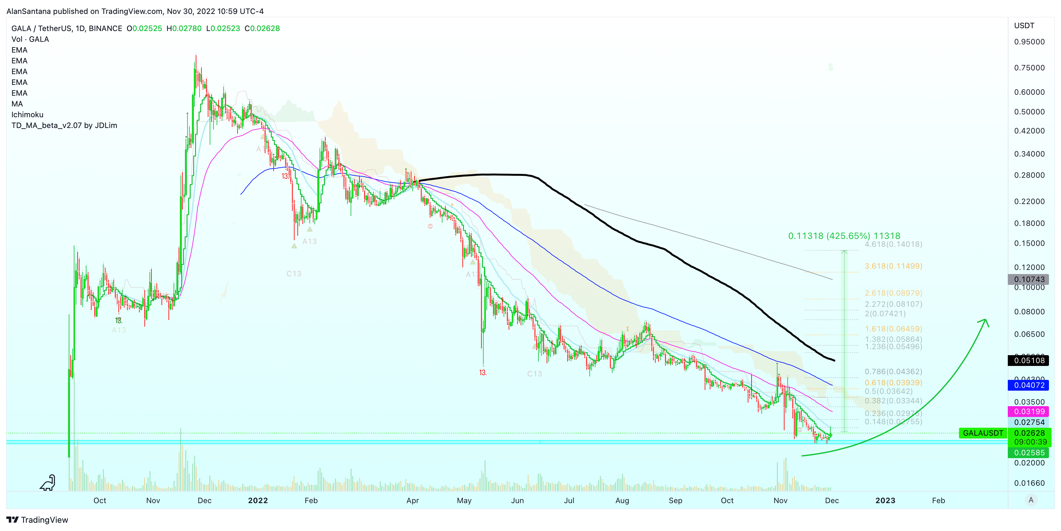The height and width of the screenshot is (531, 1061).
Task: Click the Aug label on time axis
Action: point(622,501)
